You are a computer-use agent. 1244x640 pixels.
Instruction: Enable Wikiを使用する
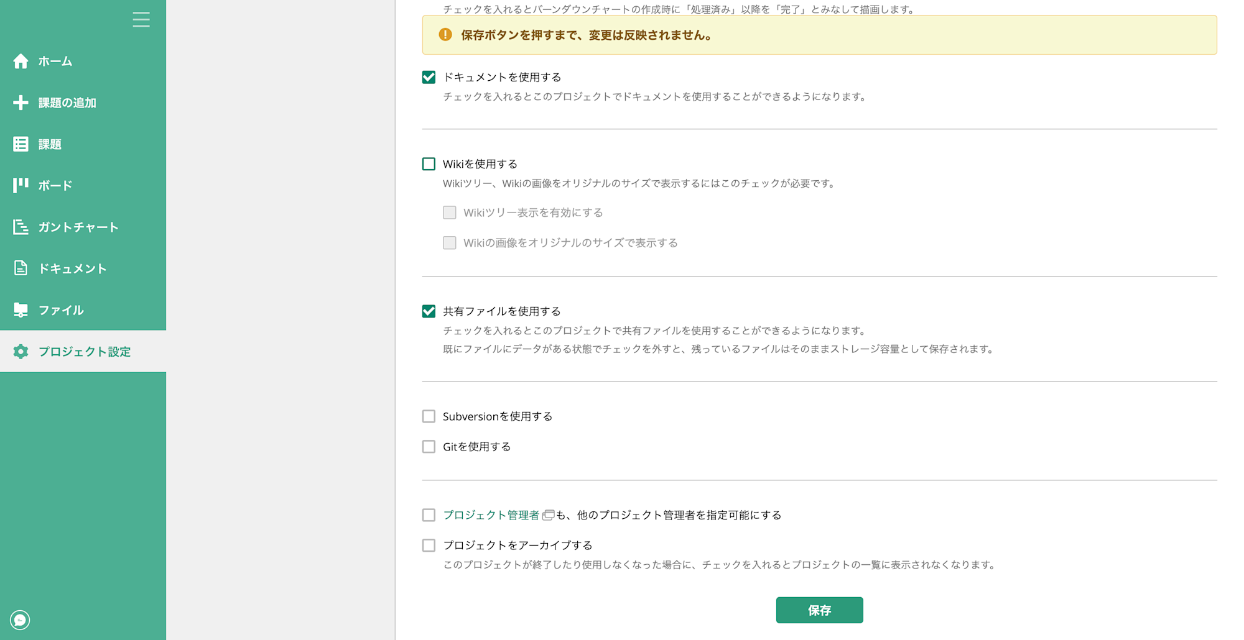(x=429, y=163)
